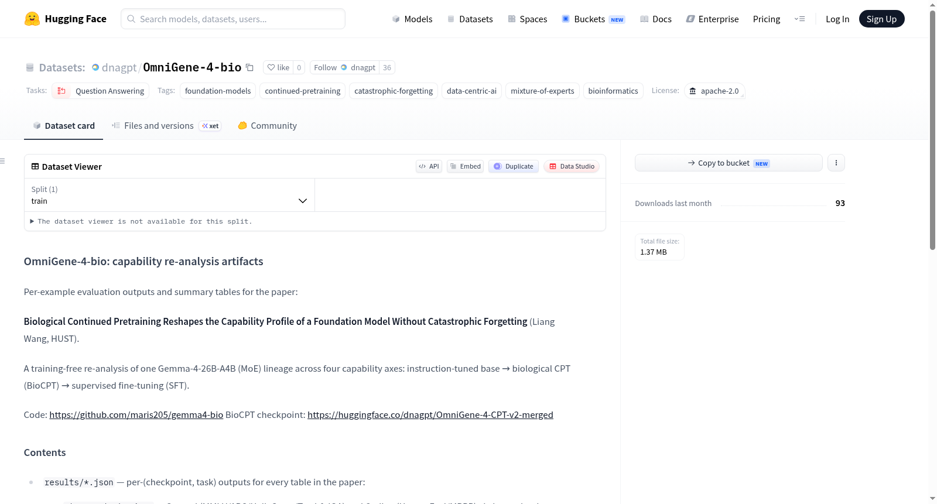Focus the search models, datasets, users field
This screenshot has height=504, width=937.
(233, 19)
